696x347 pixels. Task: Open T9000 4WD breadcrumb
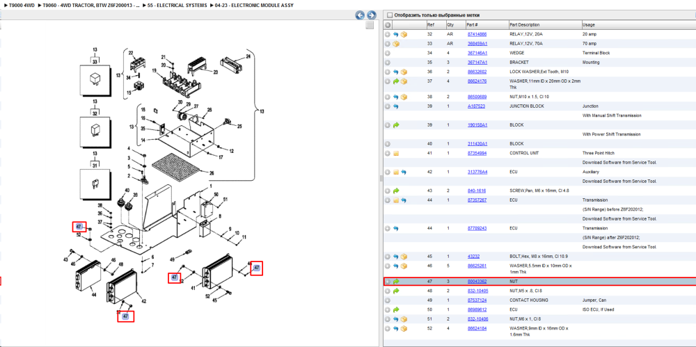tap(22, 5)
